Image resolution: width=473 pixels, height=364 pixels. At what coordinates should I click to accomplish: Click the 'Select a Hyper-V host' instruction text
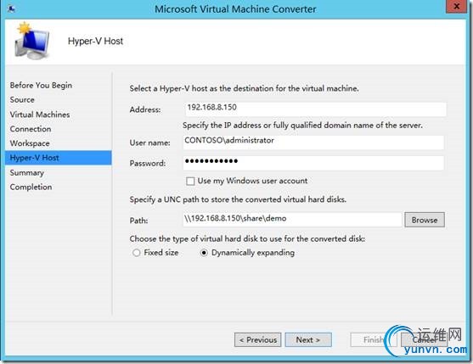pyautogui.click(x=244, y=88)
